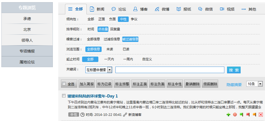Mark article with the red flag icon
The image size is (265, 121).
pyautogui.click(x=248, y=115)
